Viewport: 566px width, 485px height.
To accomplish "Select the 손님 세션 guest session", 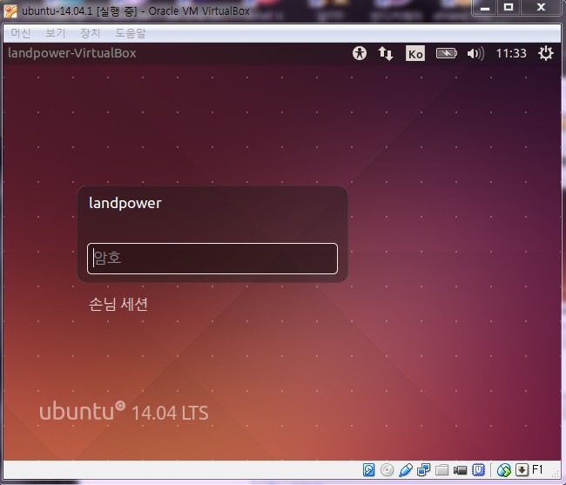I will 118,304.
